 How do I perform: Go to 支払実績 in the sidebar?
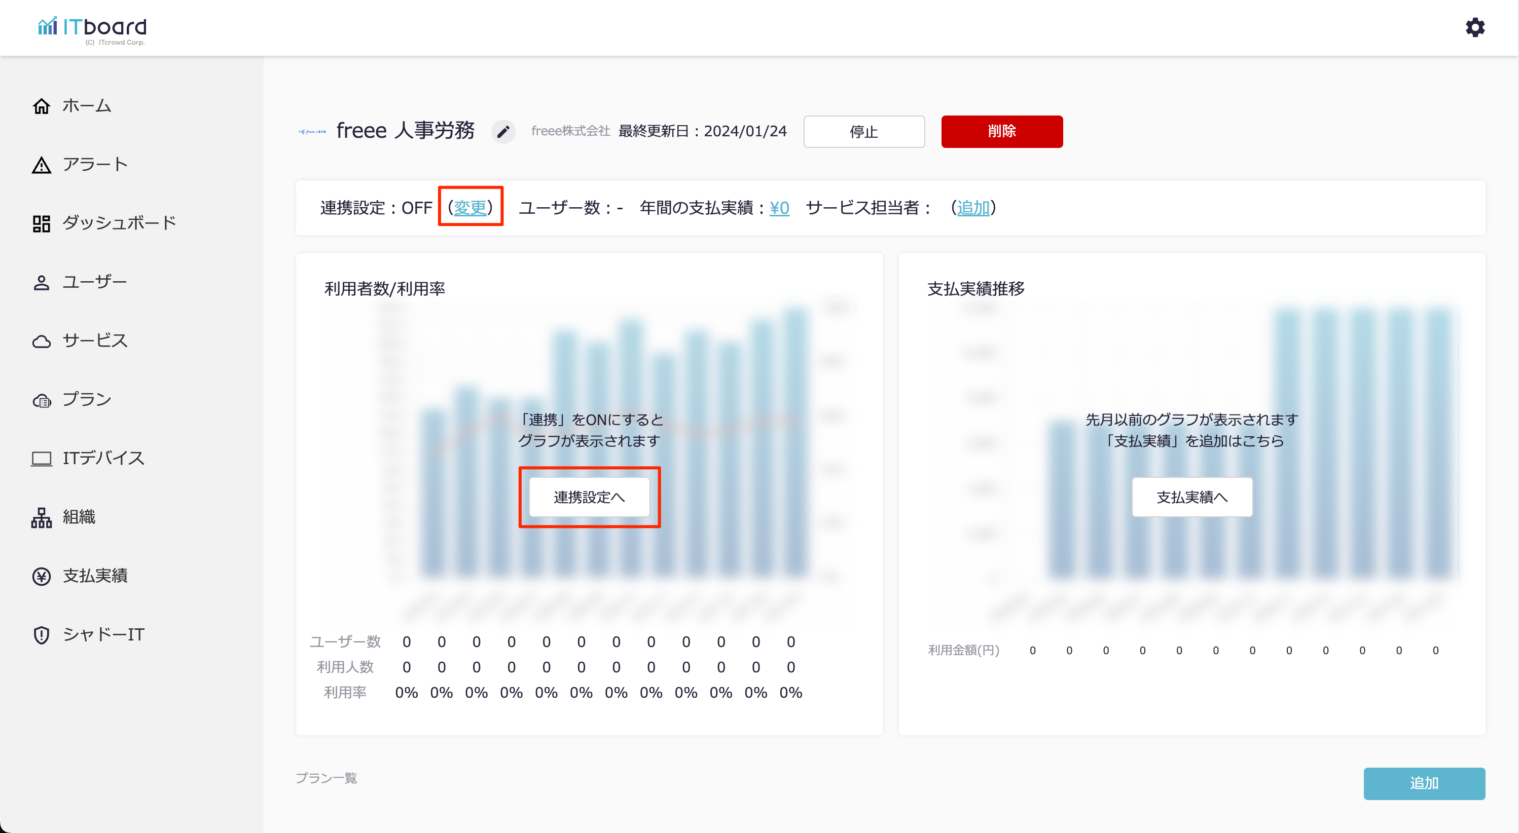95,576
